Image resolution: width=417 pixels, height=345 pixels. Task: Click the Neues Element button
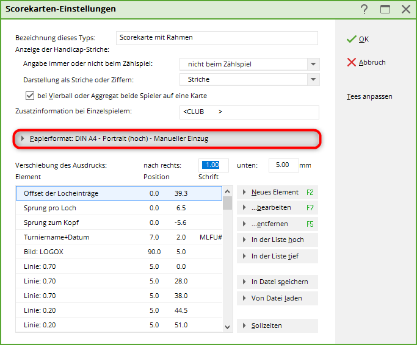click(277, 192)
